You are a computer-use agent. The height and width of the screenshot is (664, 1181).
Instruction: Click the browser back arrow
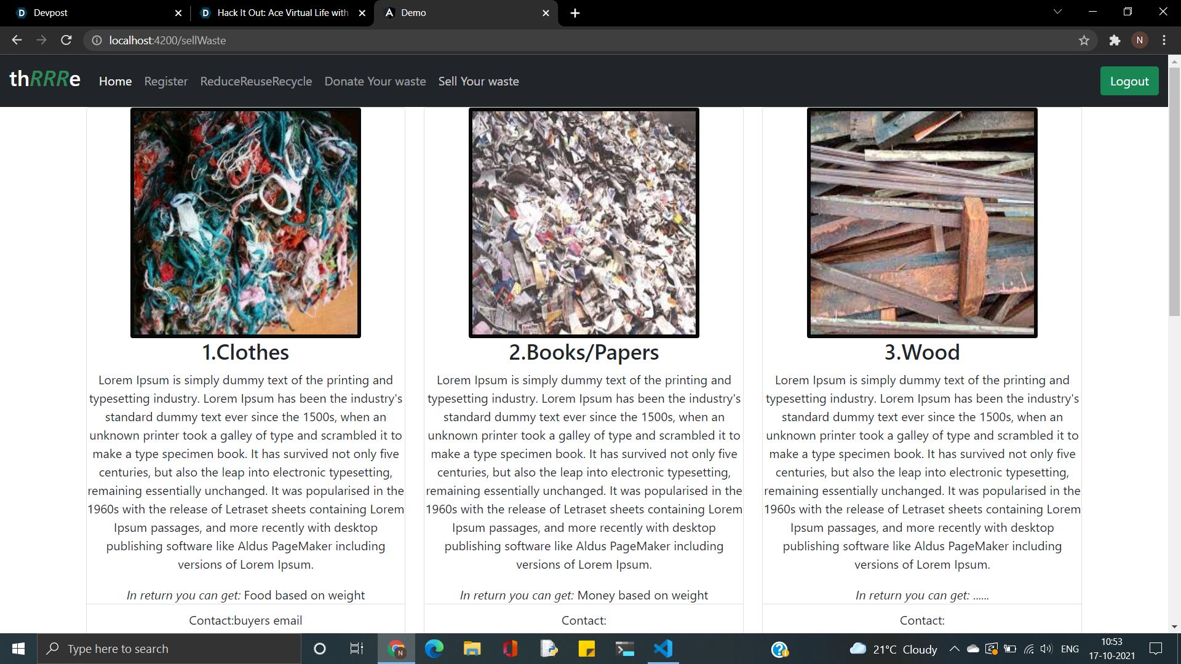17,41
